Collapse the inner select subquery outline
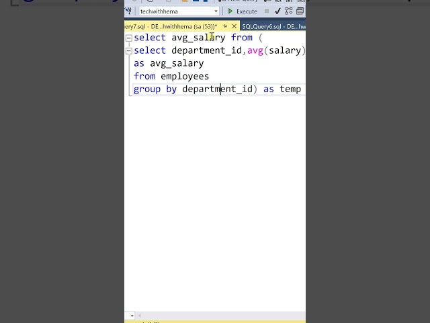This screenshot has width=430, height=323. point(128,51)
